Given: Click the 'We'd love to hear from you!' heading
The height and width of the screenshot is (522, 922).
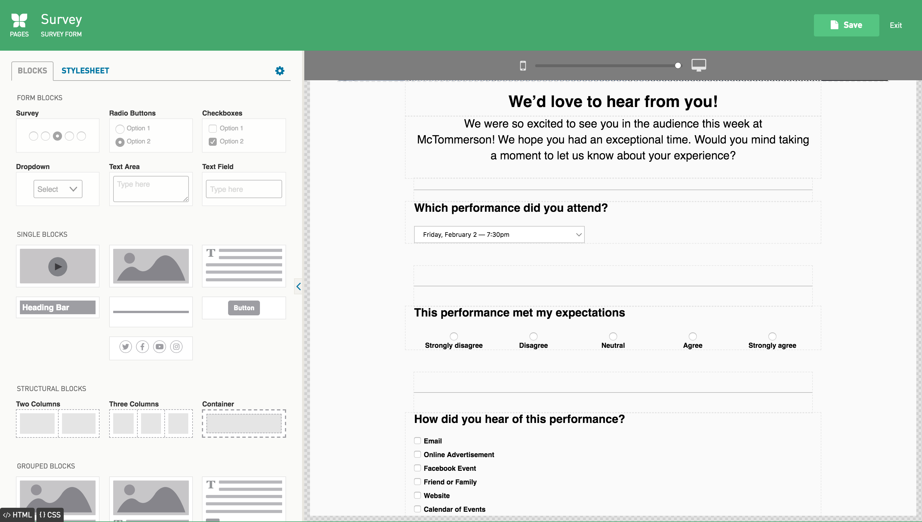Looking at the screenshot, I should pyautogui.click(x=613, y=101).
